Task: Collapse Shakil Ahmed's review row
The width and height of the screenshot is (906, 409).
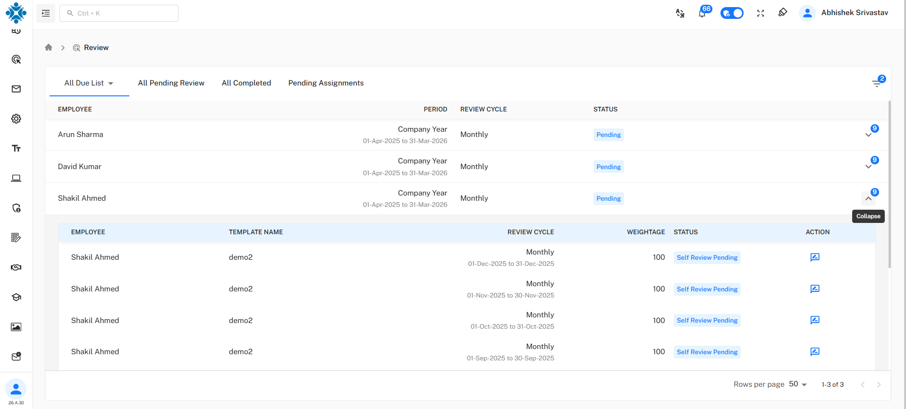Action: coord(868,199)
